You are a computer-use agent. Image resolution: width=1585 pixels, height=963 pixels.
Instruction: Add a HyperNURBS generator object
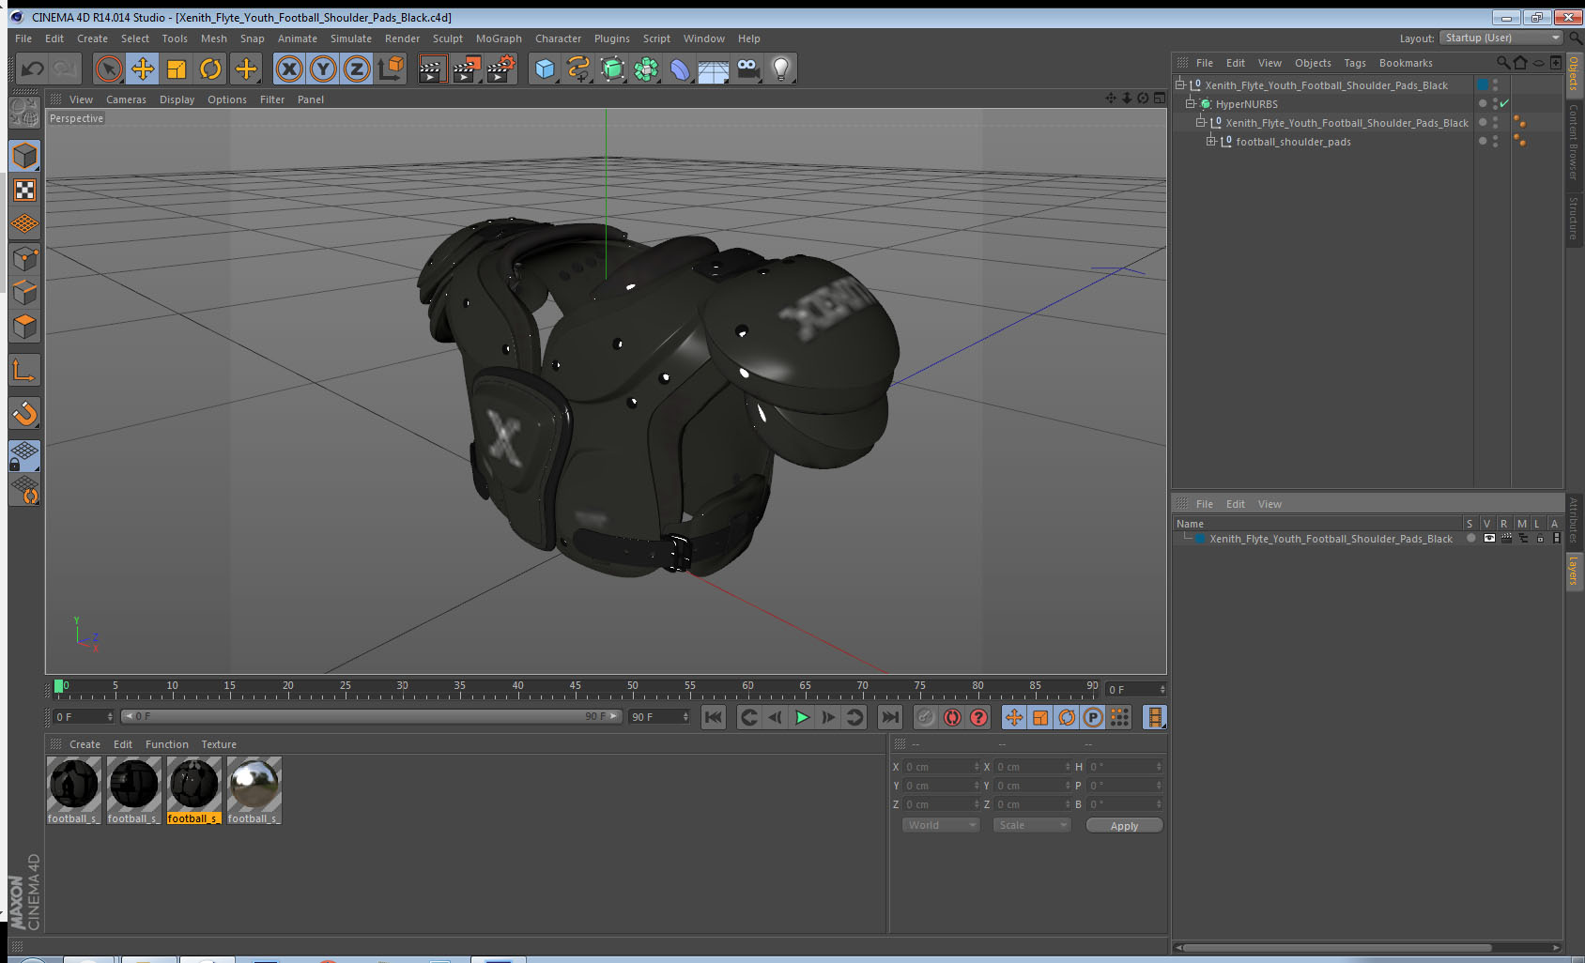(x=612, y=69)
